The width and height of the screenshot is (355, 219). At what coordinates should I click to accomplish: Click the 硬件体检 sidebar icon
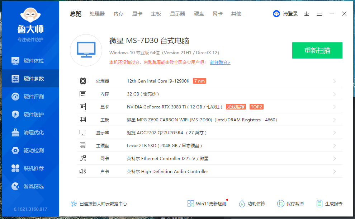pos(15,61)
